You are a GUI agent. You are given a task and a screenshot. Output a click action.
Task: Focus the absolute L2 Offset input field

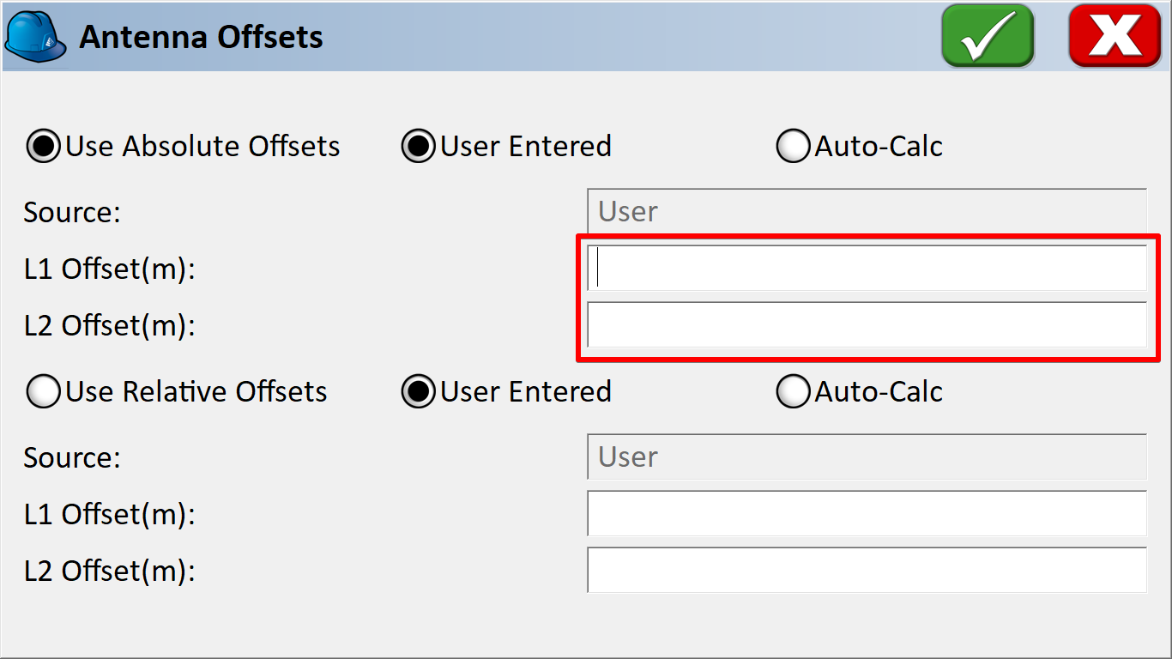click(867, 324)
